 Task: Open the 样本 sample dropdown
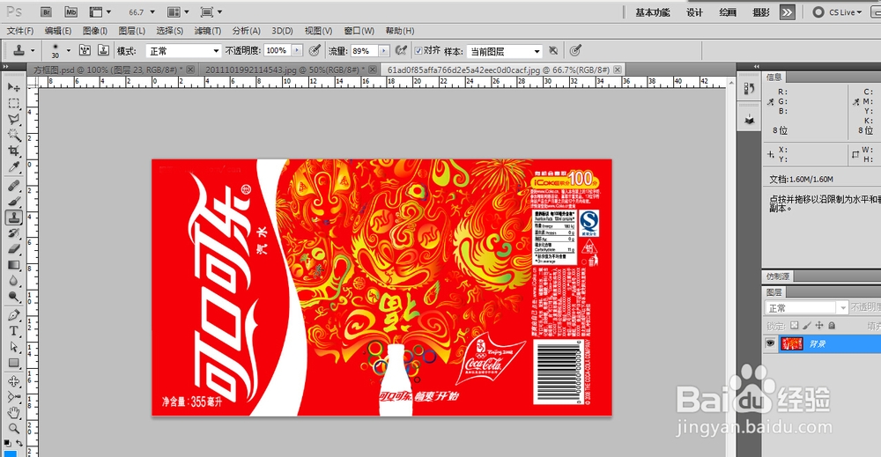click(504, 51)
